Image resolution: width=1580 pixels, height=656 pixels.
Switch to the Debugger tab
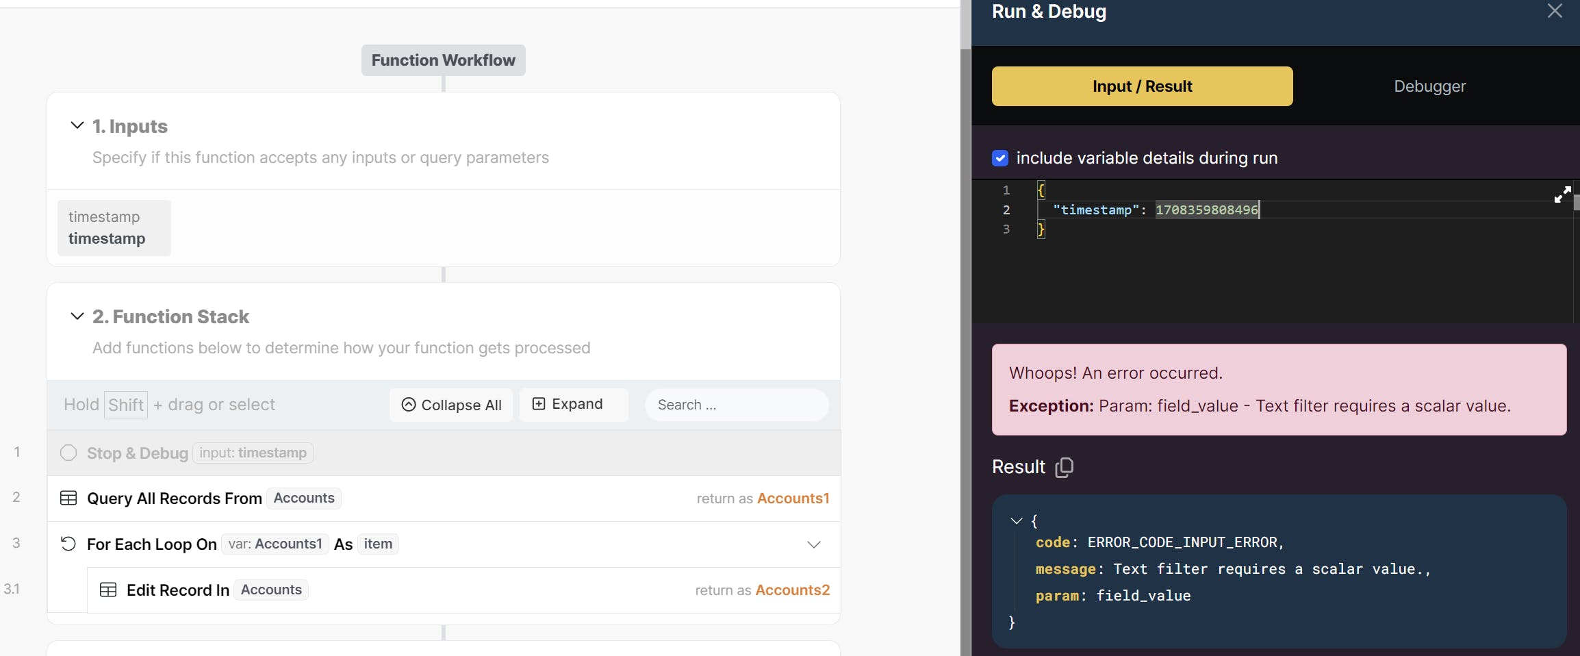(x=1429, y=86)
